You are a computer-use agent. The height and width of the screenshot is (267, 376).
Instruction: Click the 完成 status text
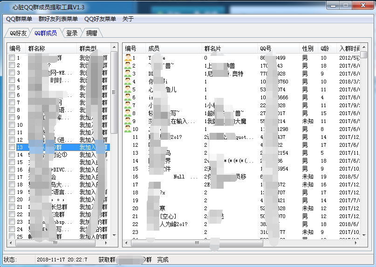[x=163, y=260]
